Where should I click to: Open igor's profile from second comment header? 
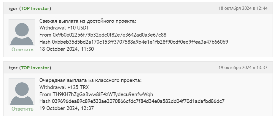coord(14,68)
